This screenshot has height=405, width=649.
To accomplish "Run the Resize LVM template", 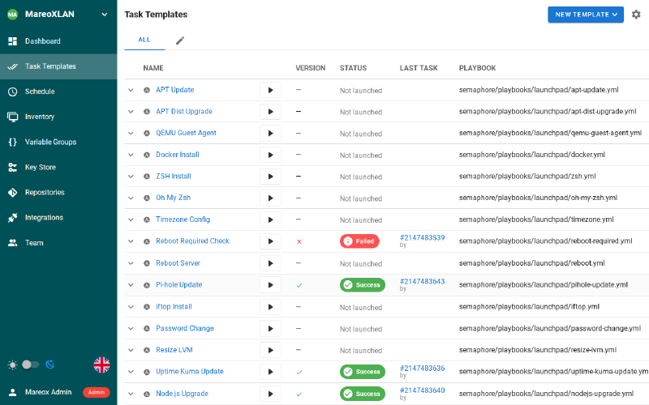I will coord(270,350).
